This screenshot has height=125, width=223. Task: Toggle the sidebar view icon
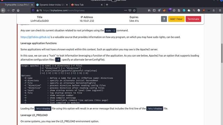tap(154, 10)
